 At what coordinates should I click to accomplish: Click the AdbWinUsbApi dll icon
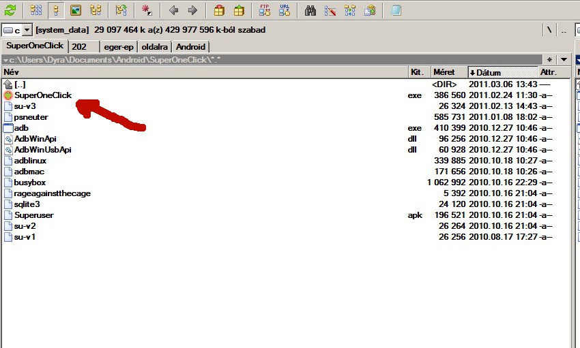8,150
